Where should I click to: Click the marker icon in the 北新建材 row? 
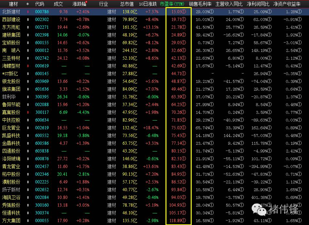[x=28, y=12]
